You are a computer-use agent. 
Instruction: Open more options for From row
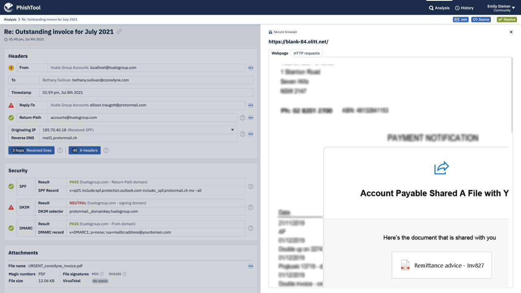click(x=251, y=68)
